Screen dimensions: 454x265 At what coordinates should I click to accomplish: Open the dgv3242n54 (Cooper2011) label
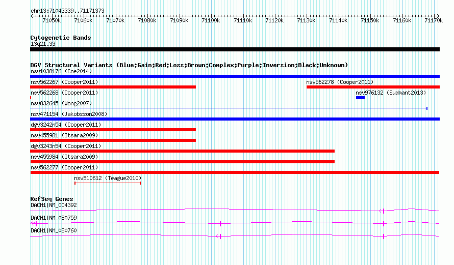click(66, 125)
